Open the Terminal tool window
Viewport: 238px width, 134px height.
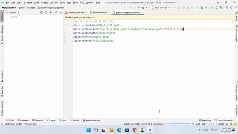38,120
